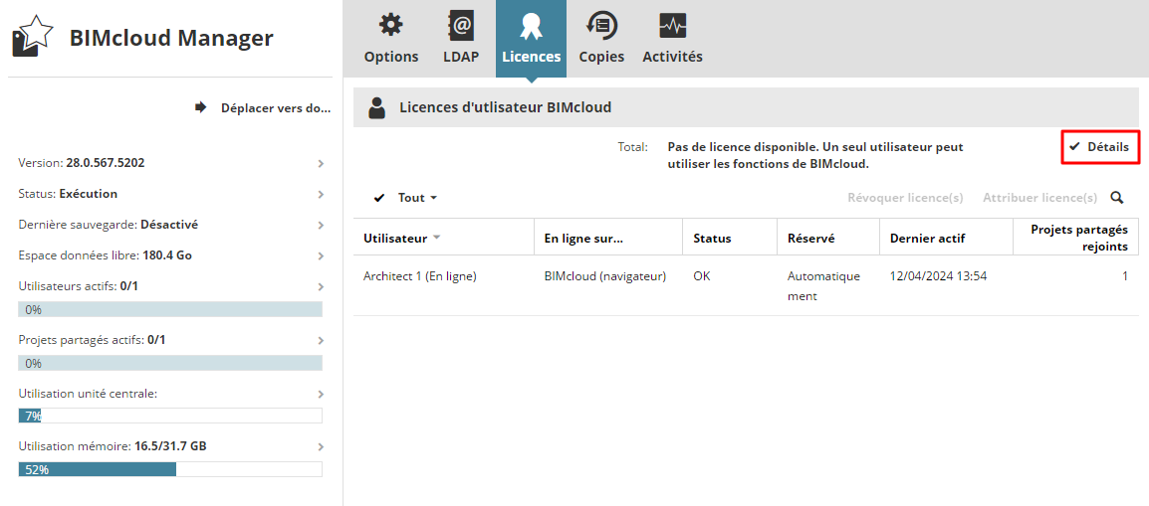1149x506 pixels.
Task: Click the Automatiquement reserved cell
Action: [x=823, y=286]
